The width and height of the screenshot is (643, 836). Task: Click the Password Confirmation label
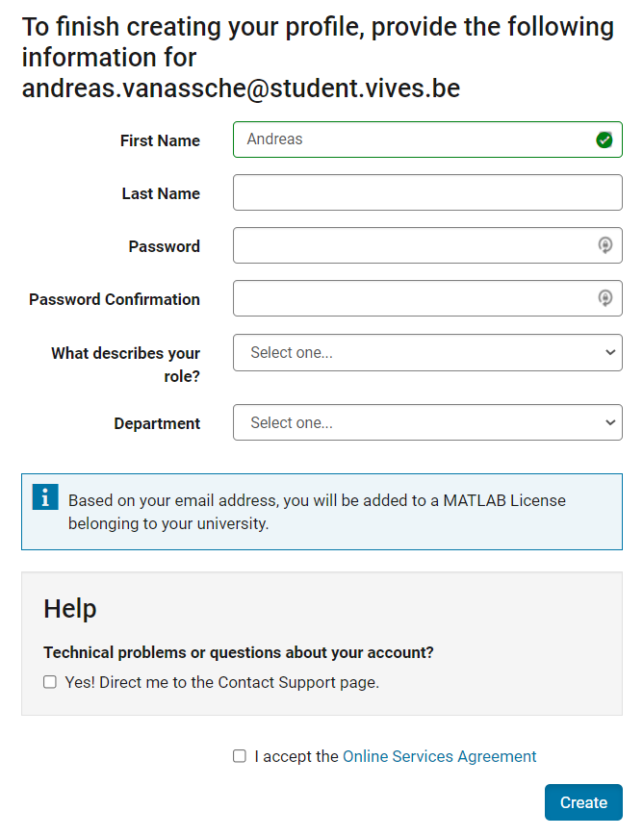coord(115,299)
